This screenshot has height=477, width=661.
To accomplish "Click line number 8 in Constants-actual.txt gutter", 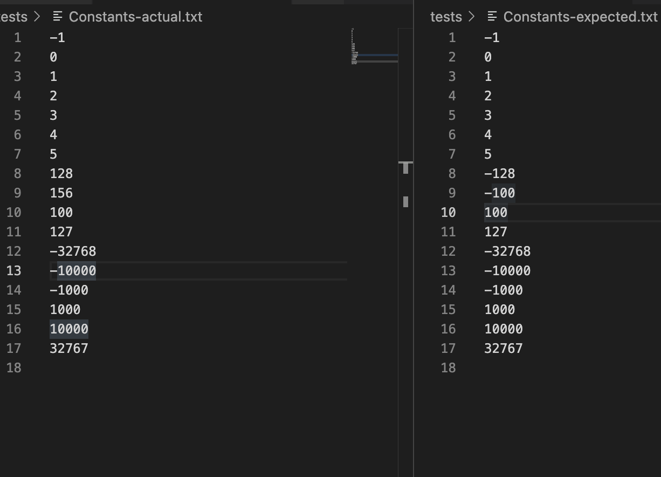I will [x=17, y=173].
